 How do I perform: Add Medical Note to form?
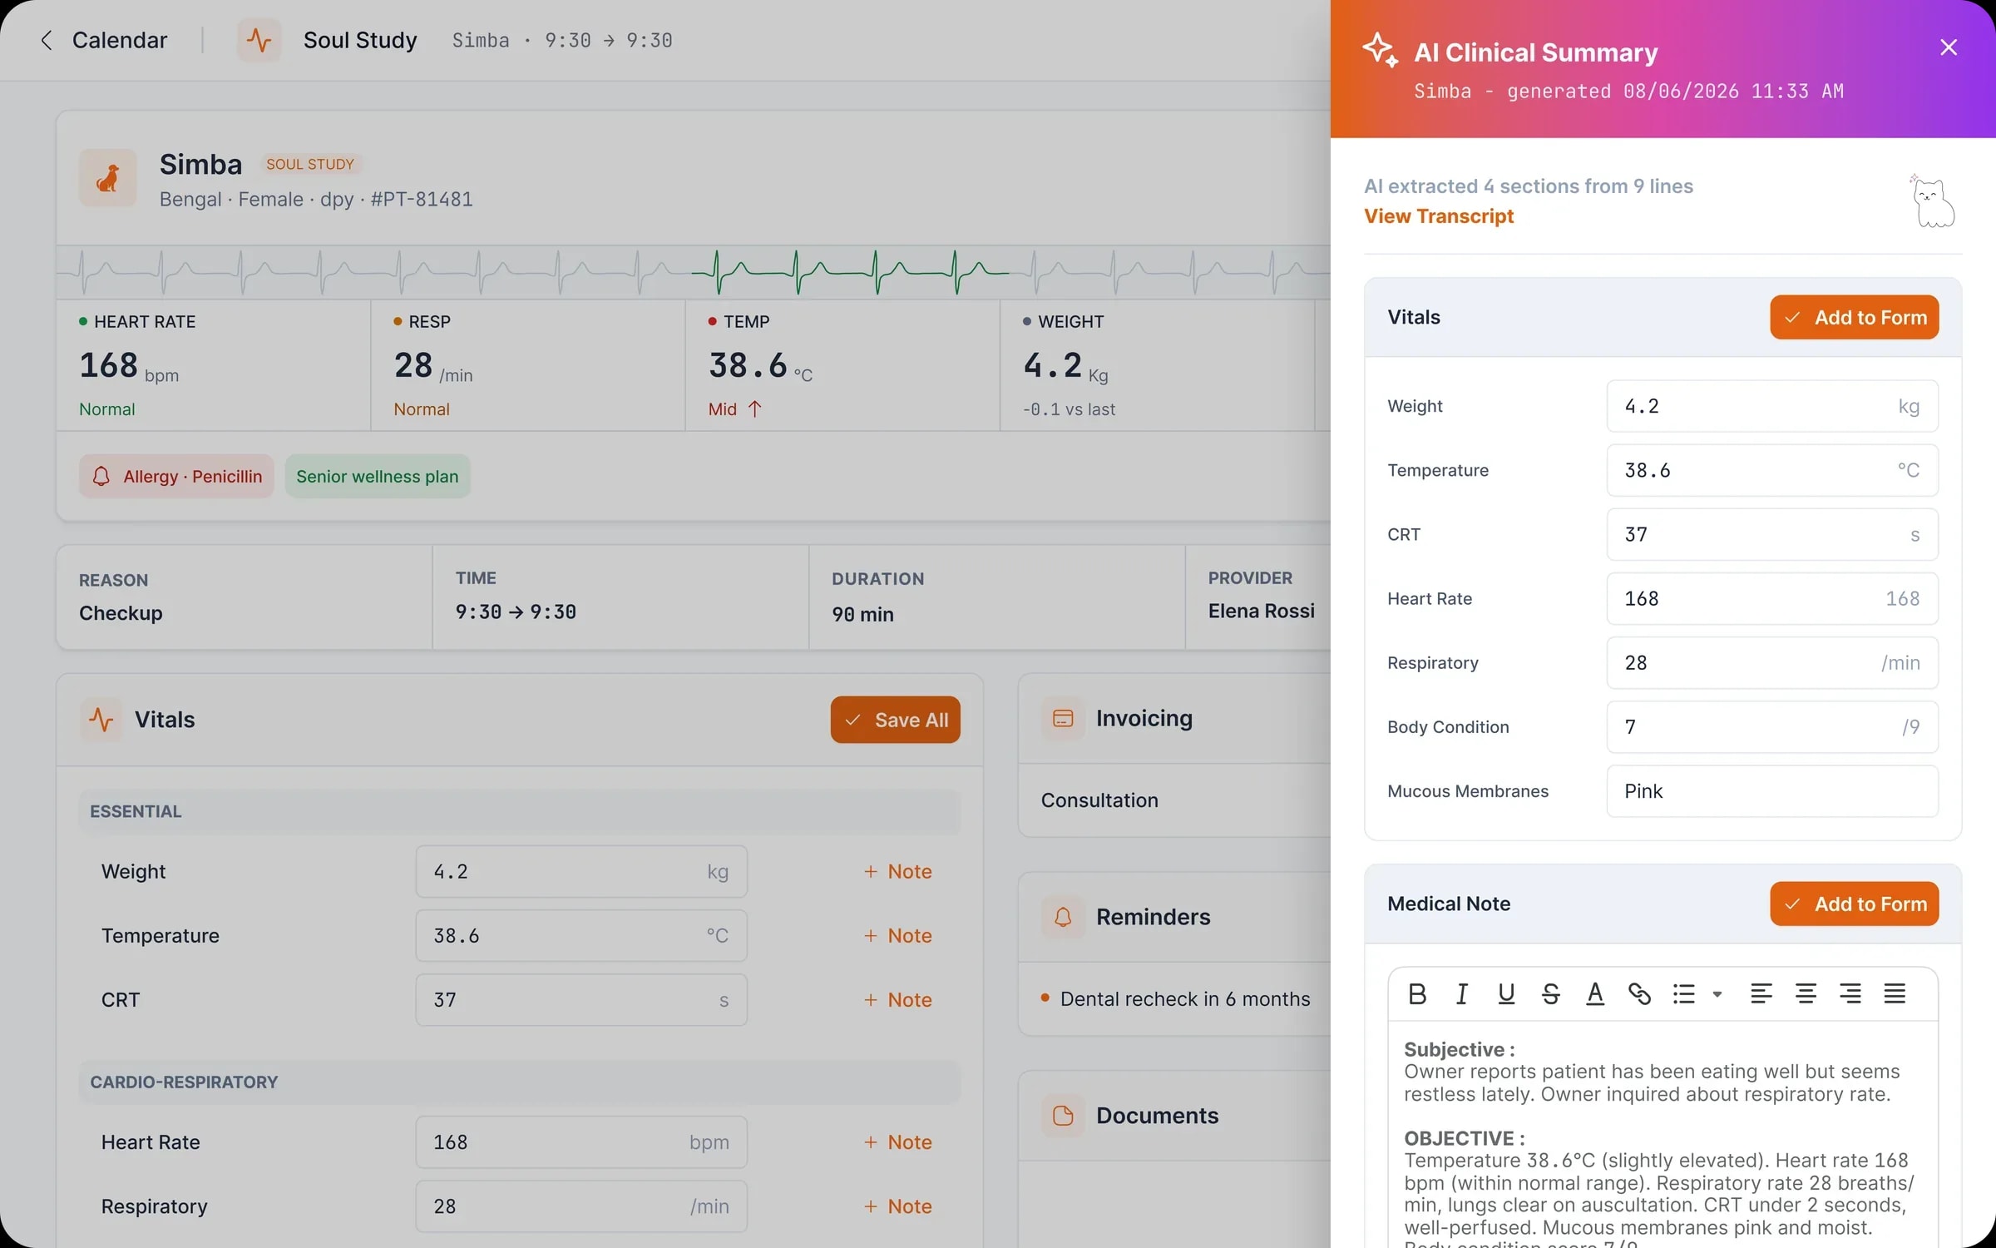(x=1854, y=904)
